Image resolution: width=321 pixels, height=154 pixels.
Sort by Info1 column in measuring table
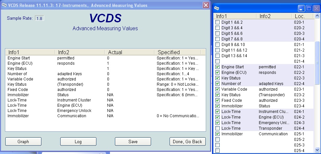coord(30,52)
